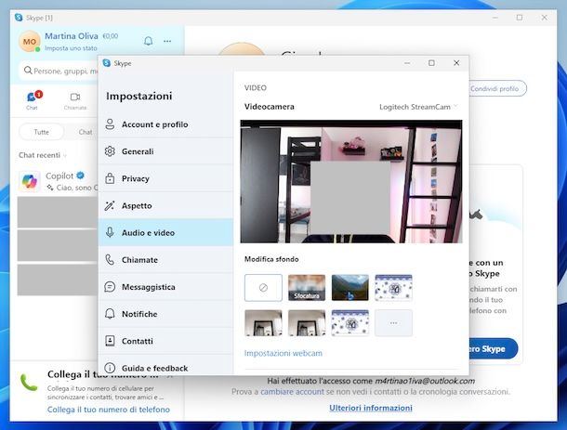This screenshot has width=567, height=430.
Task: Select the Tutte filter pill
Action: pyautogui.click(x=41, y=132)
